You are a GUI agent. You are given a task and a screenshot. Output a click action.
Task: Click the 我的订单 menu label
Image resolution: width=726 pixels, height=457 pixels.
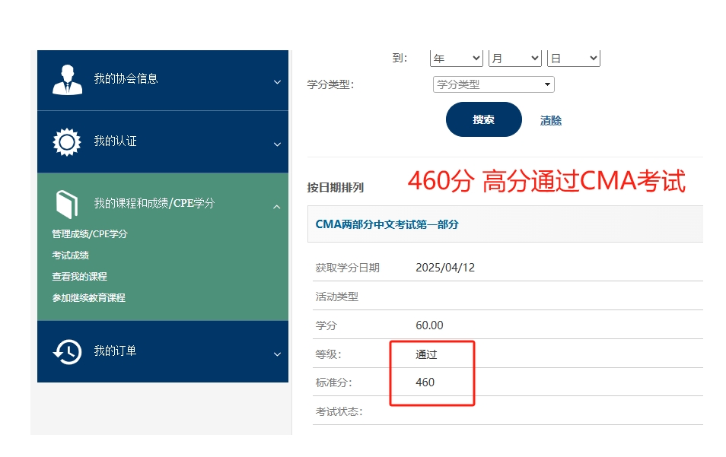pyautogui.click(x=115, y=351)
